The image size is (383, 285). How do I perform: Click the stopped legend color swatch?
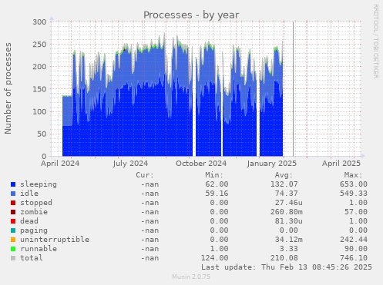click(x=13, y=203)
